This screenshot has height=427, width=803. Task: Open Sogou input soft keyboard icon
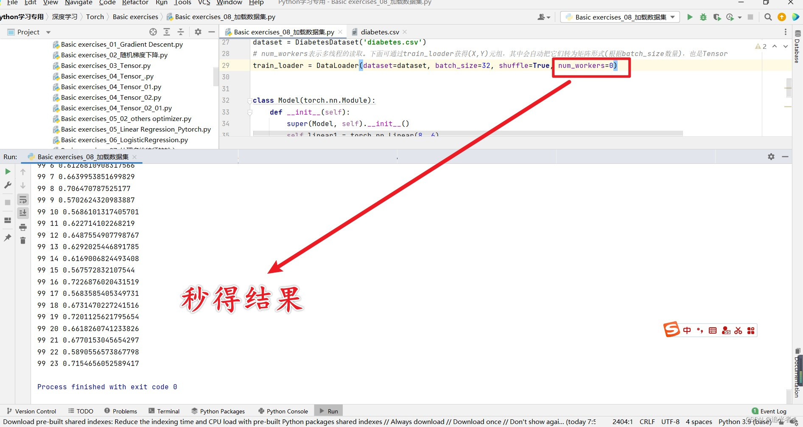pyautogui.click(x=713, y=331)
